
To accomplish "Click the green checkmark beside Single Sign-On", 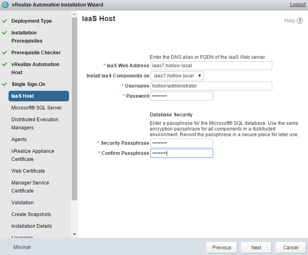I will coord(4,84).
